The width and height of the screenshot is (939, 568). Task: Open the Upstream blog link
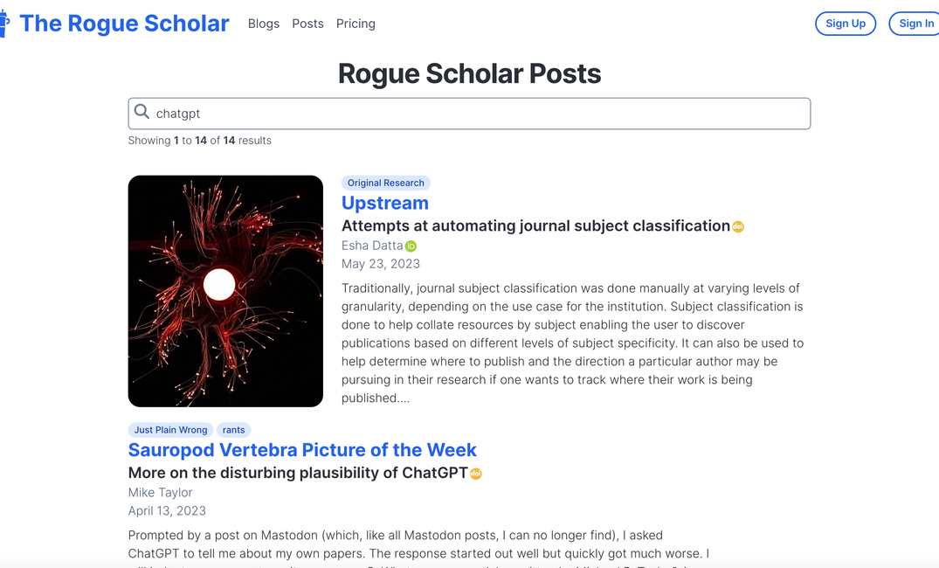384,203
